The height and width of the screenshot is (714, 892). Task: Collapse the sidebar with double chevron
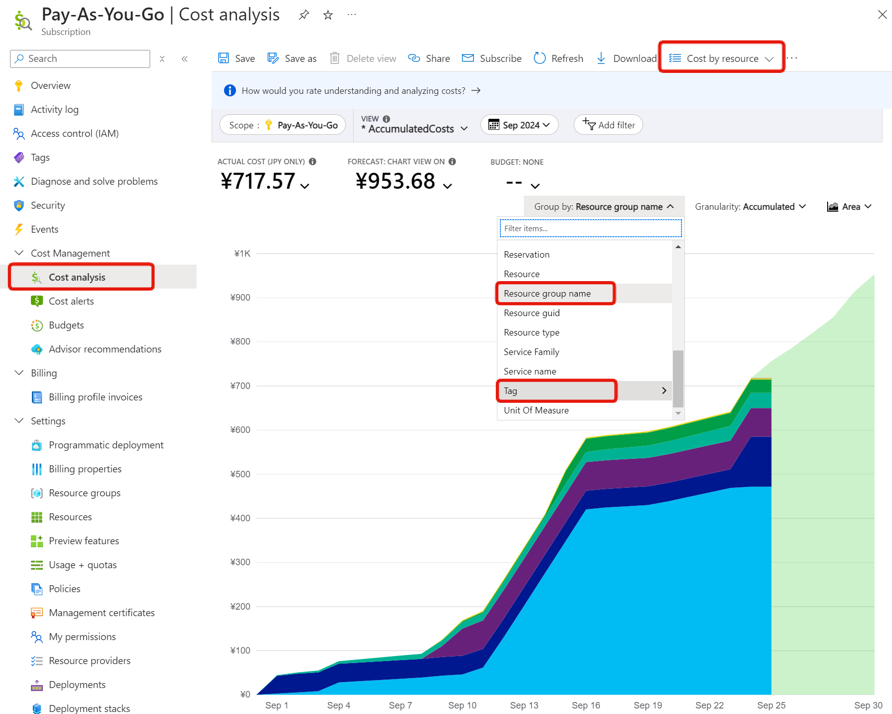point(185,59)
